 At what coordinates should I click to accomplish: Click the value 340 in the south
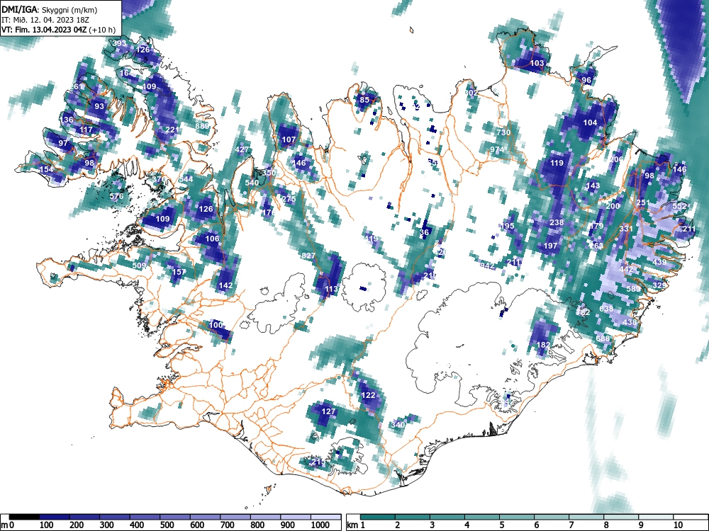coord(398,425)
